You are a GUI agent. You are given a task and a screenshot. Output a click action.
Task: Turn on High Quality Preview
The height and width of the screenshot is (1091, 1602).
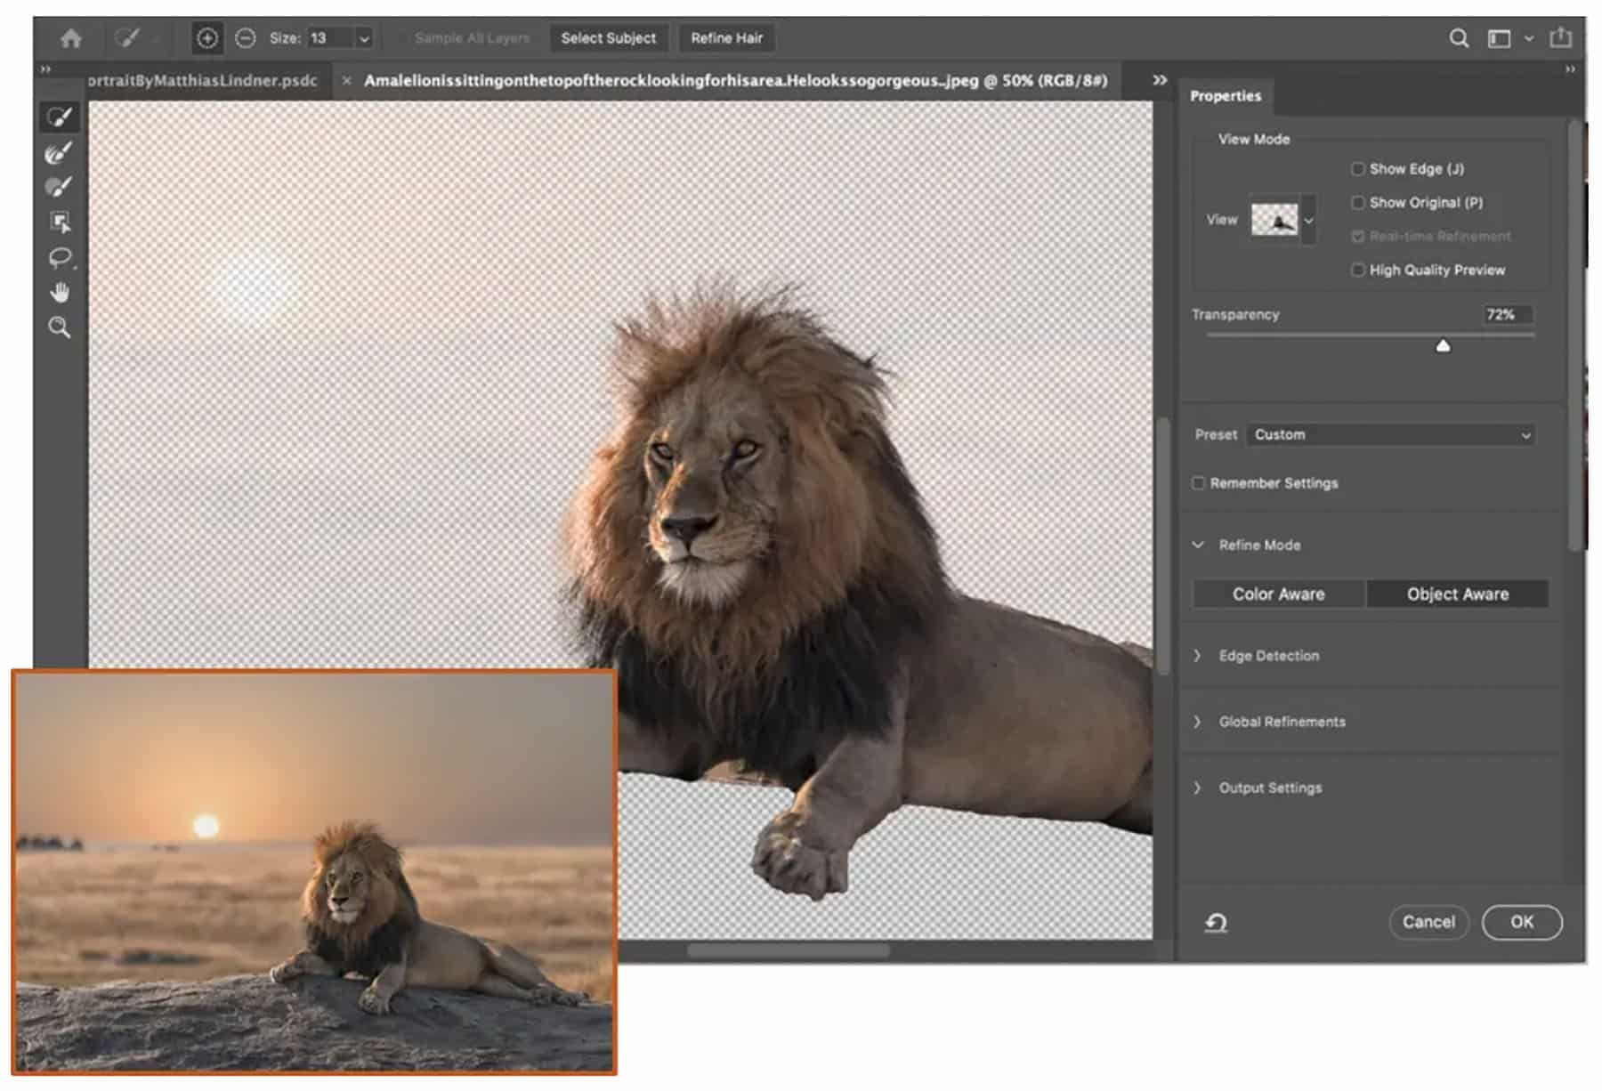(1357, 270)
